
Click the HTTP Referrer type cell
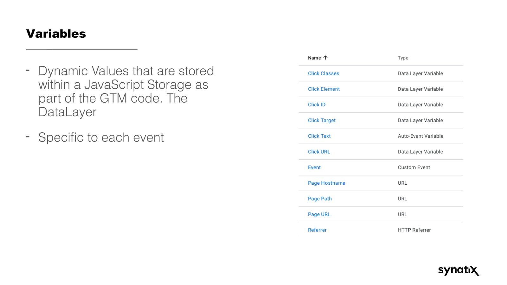coord(414,230)
